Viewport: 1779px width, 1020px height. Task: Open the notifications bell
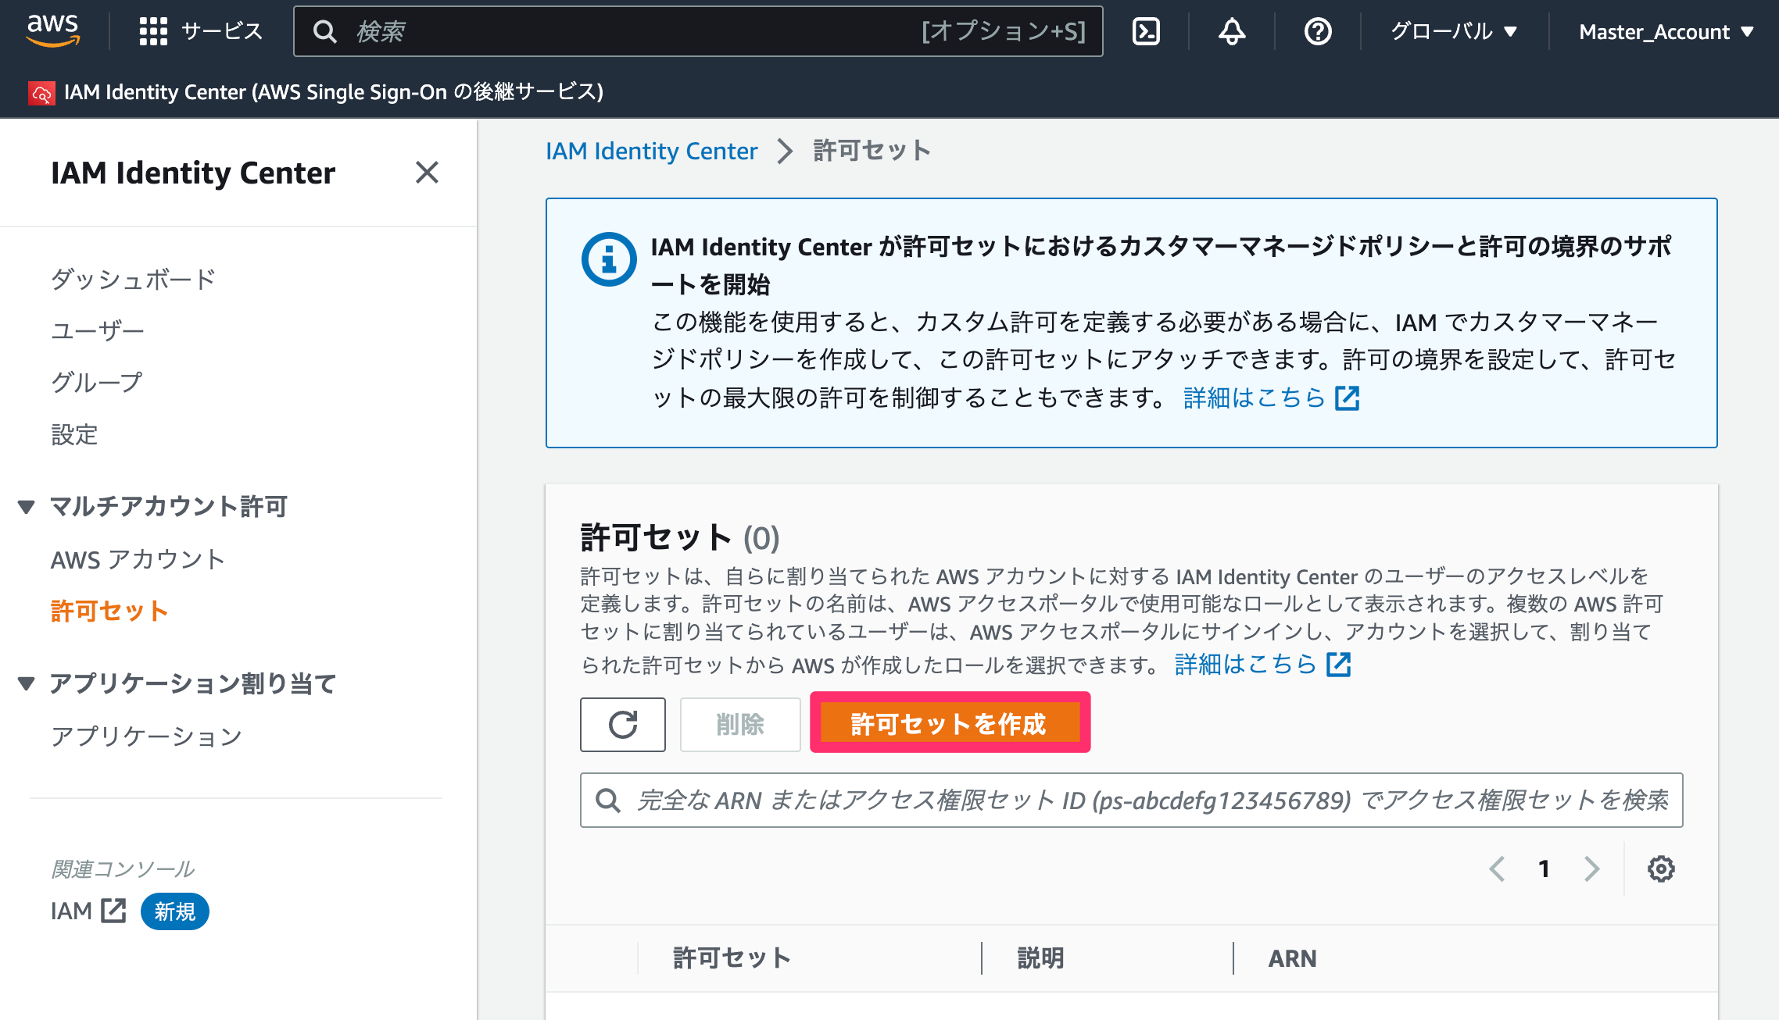1232,31
